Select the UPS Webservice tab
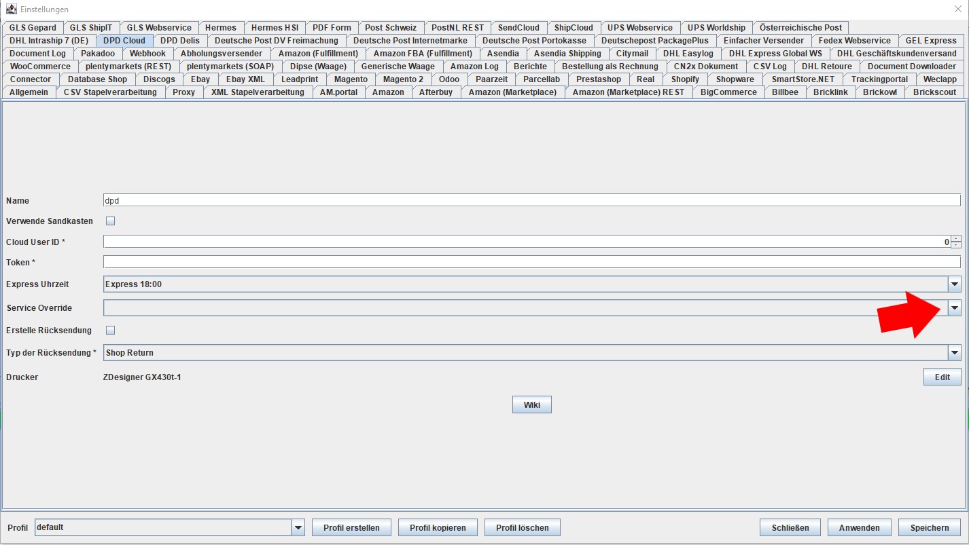 [640, 28]
